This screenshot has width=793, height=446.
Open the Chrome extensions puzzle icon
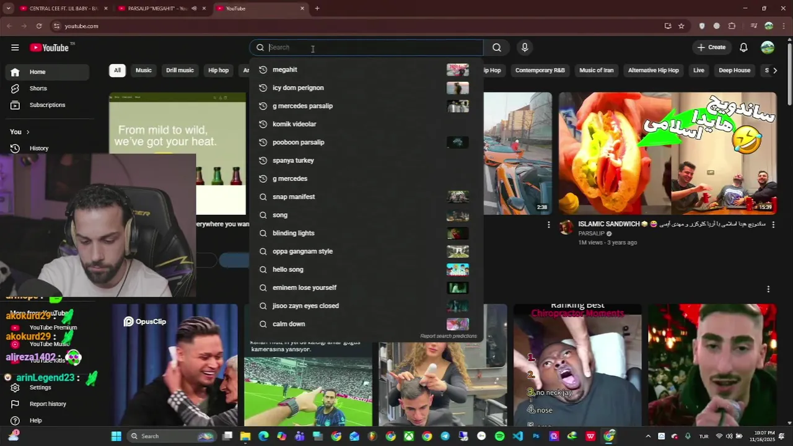click(732, 26)
